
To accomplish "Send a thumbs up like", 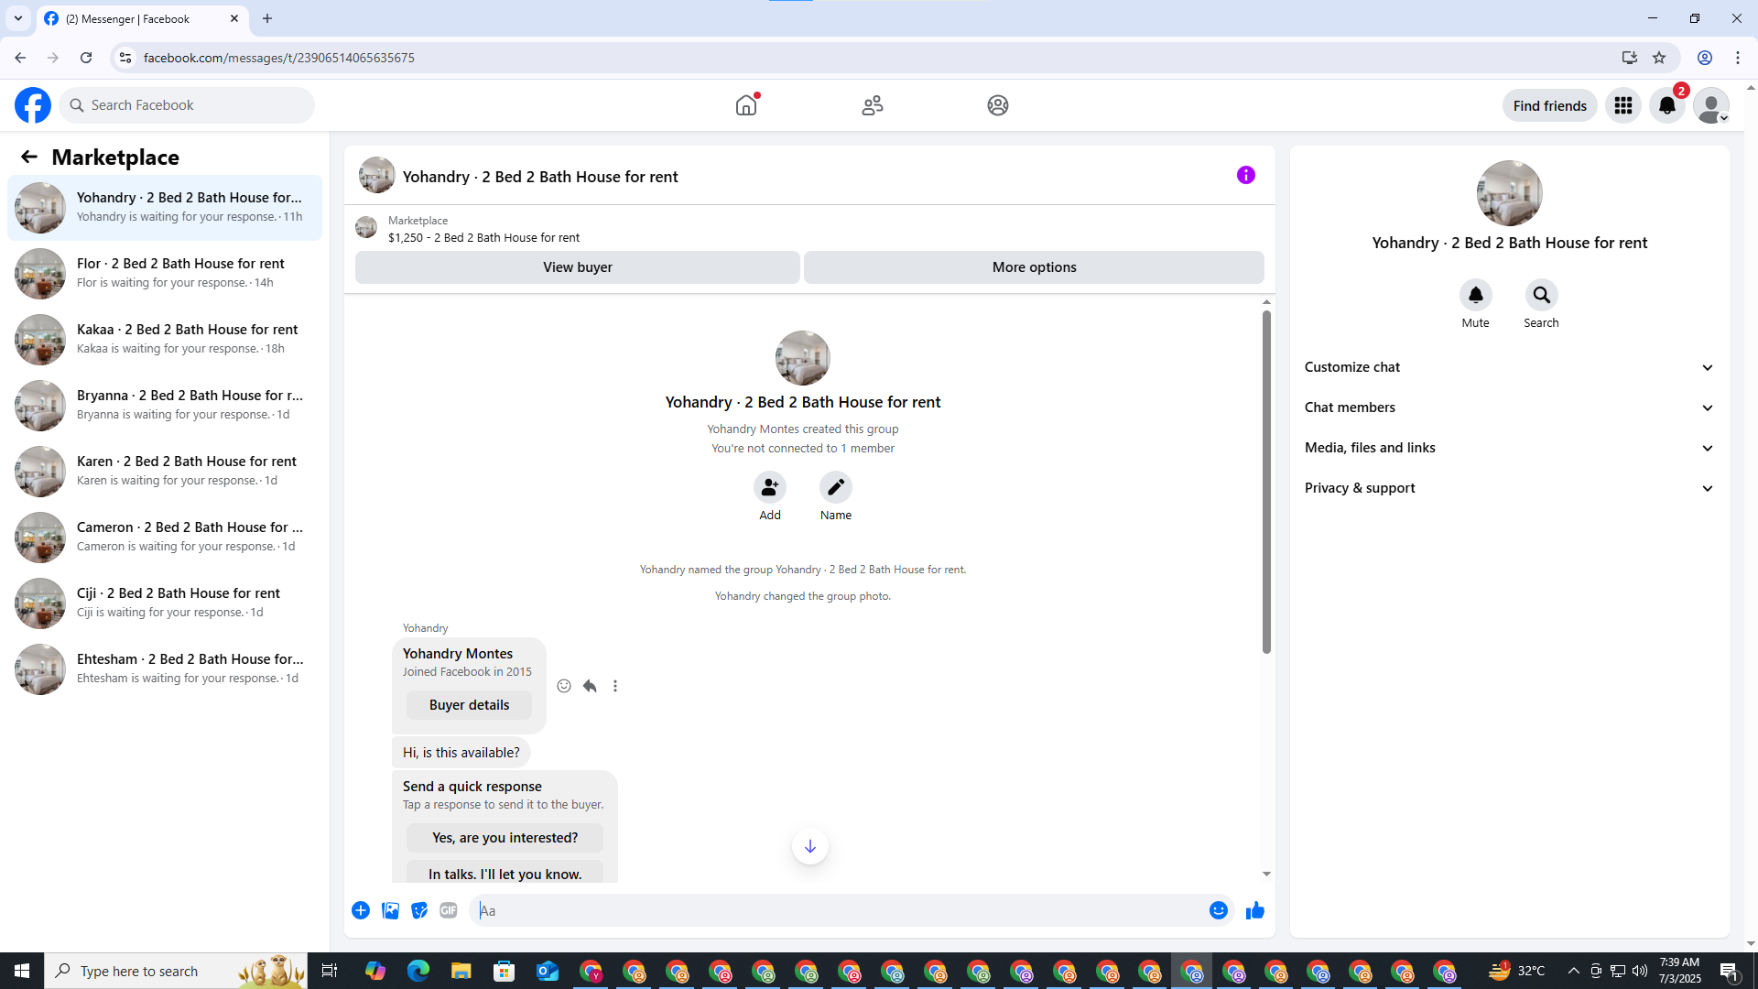I will point(1254,910).
